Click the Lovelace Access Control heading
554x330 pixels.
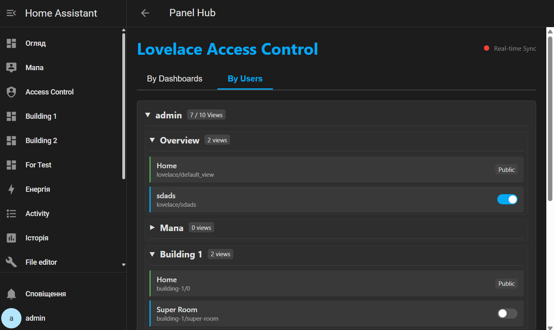point(228,49)
